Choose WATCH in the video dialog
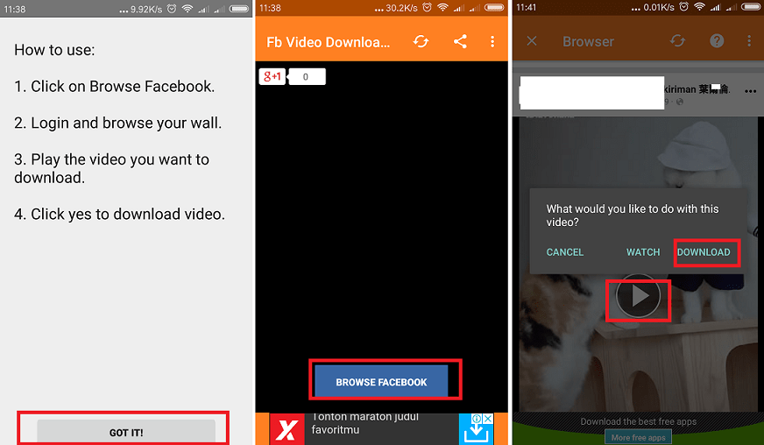The height and width of the screenshot is (445, 764). tap(643, 252)
